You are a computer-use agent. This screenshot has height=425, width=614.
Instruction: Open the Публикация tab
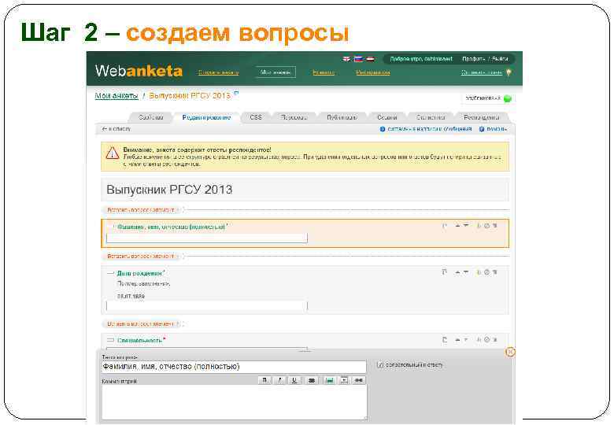(x=342, y=117)
